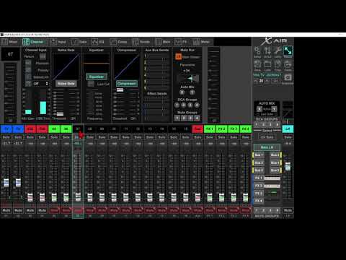346x260 pixels.
Task: Click the highlighted Resize arrows icon
Action: point(288,51)
